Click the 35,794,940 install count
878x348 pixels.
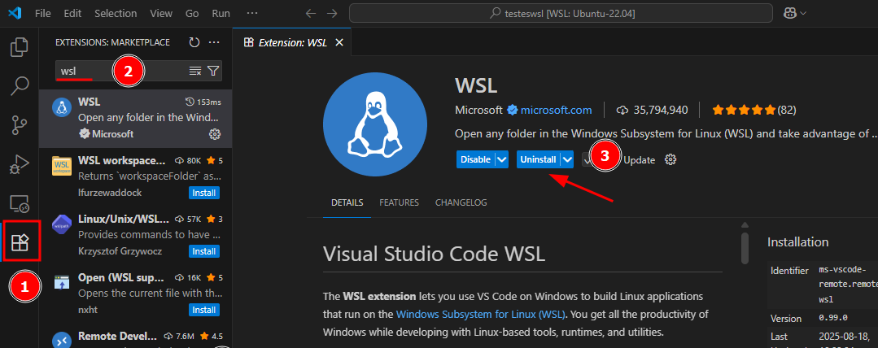coord(652,111)
